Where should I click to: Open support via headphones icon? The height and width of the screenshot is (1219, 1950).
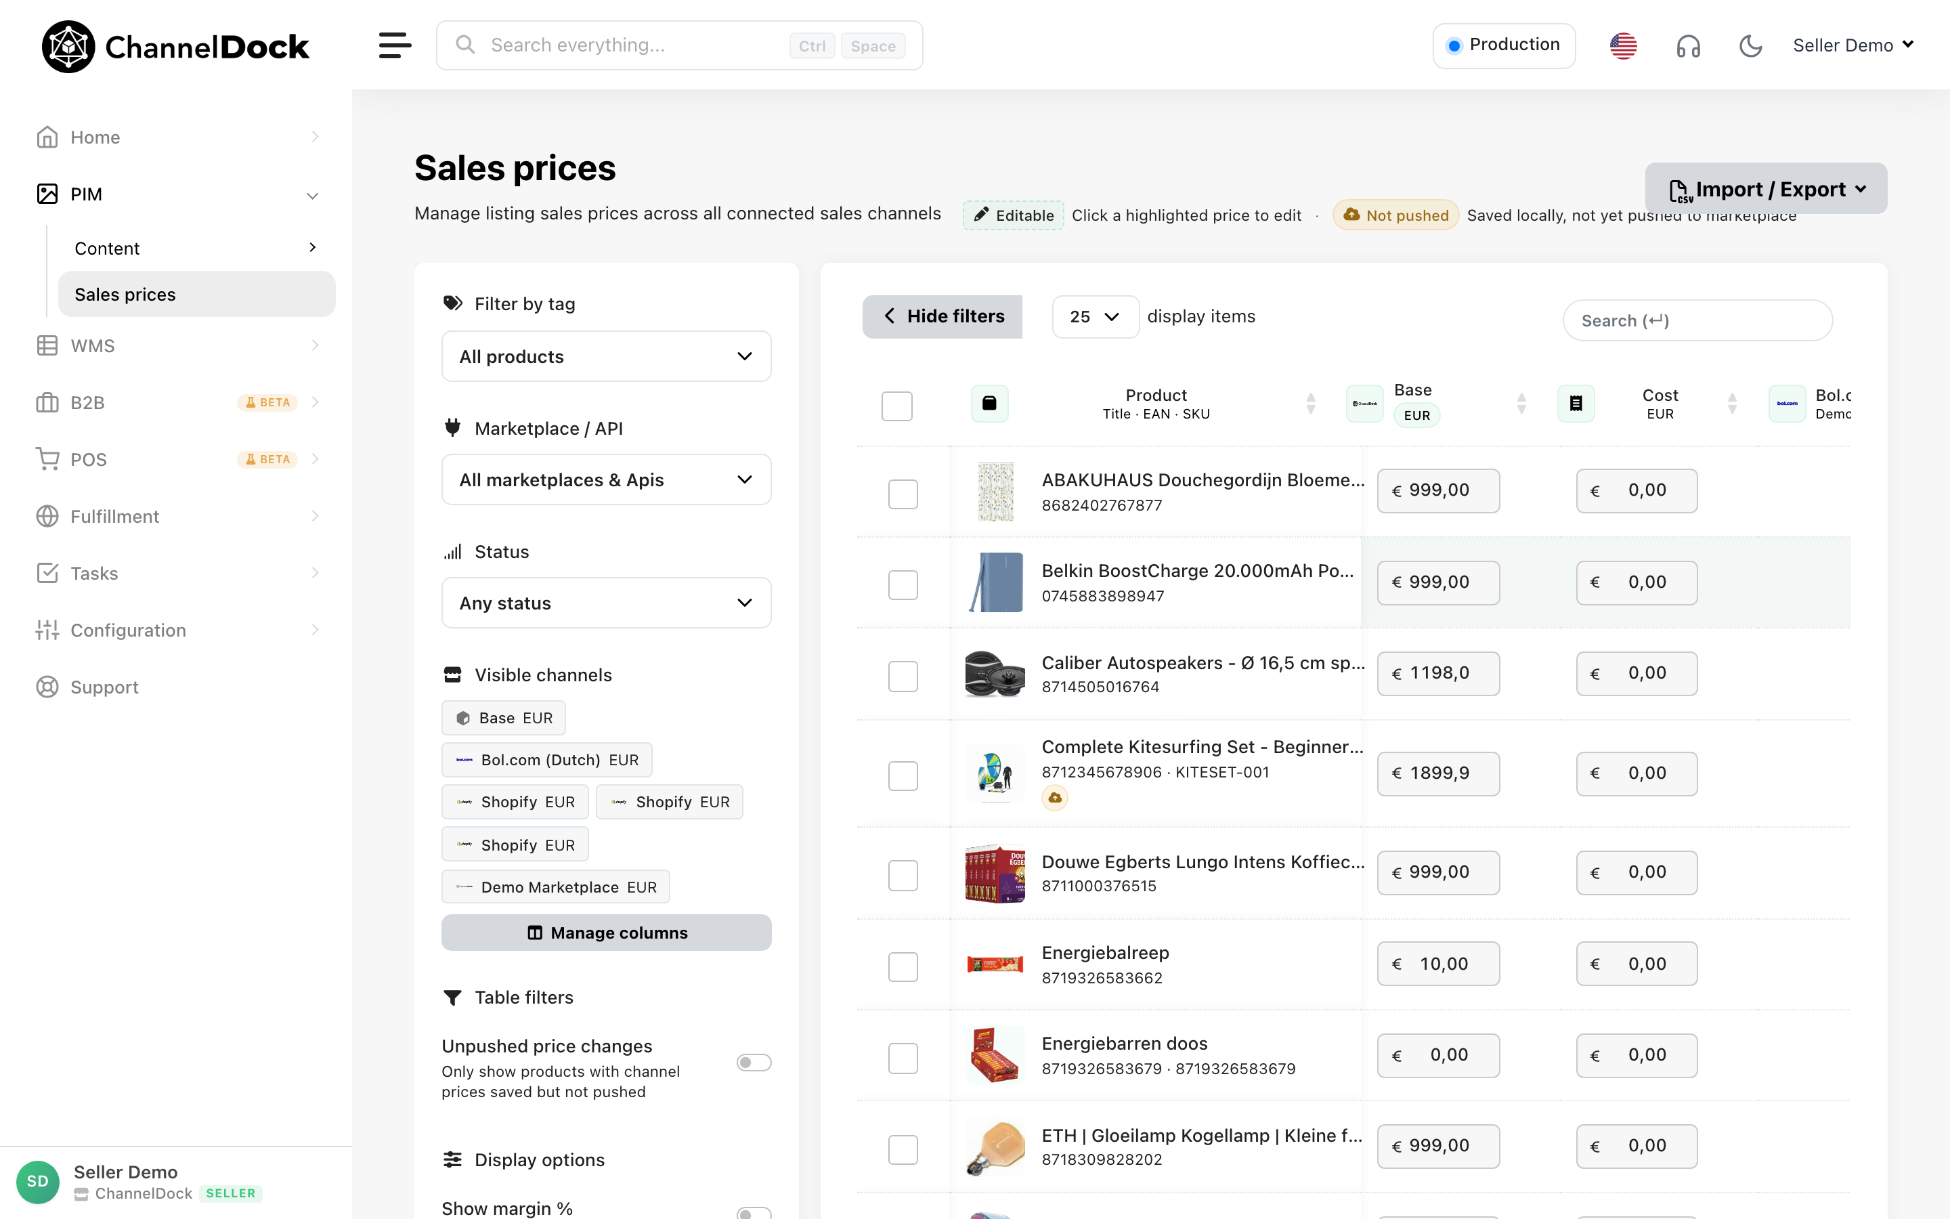(x=1688, y=46)
